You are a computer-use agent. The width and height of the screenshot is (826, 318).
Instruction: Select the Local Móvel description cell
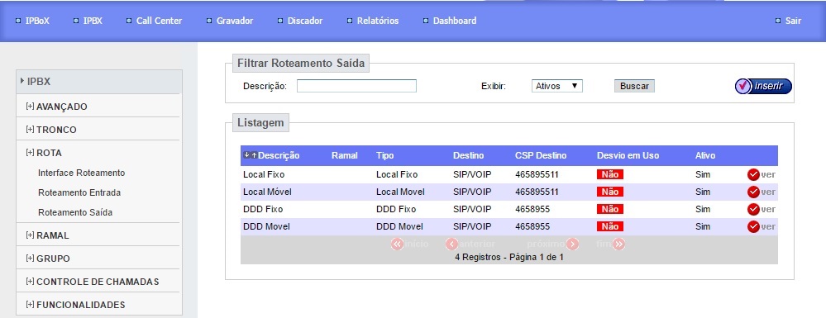(x=267, y=192)
